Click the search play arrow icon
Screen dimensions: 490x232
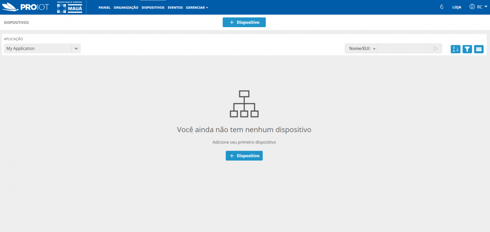(x=436, y=49)
